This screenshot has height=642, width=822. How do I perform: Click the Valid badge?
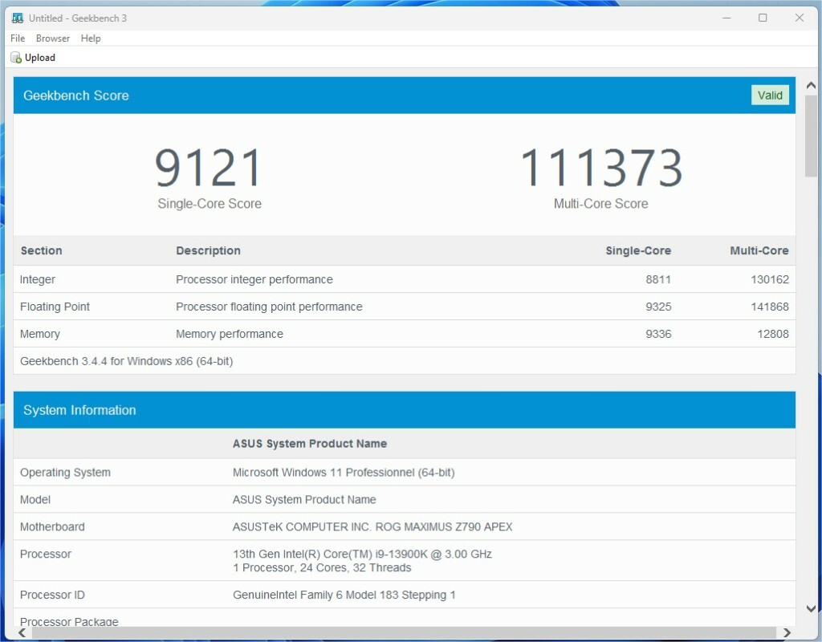pyautogui.click(x=770, y=95)
